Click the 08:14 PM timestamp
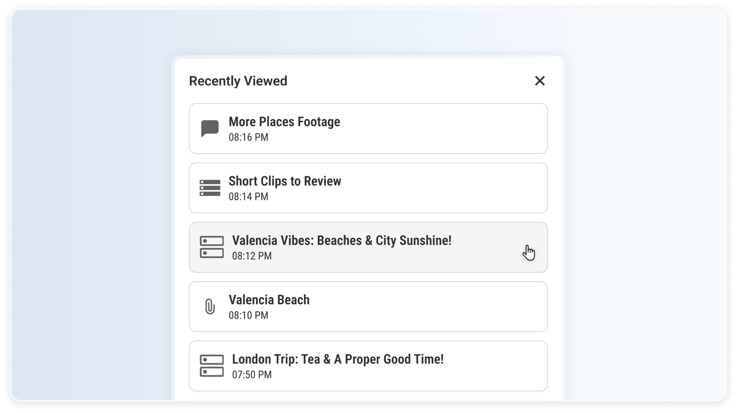The width and height of the screenshot is (737, 413). (x=248, y=197)
